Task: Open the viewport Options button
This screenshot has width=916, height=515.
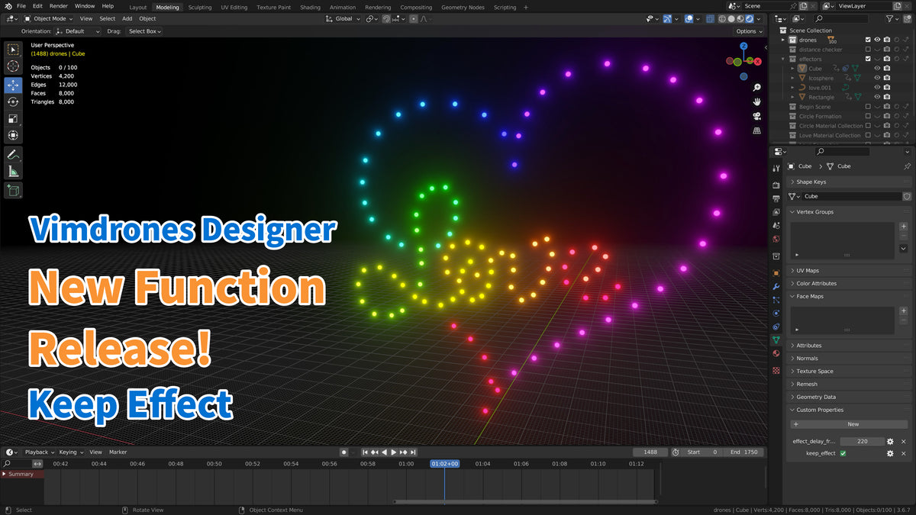Action: pos(748,31)
